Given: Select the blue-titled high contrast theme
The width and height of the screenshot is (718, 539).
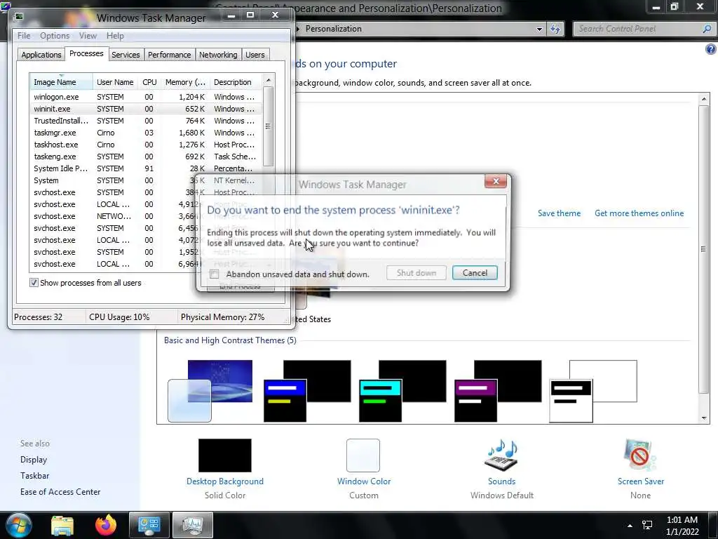Looking at the screenshot, I should click(x=307, y=390).
